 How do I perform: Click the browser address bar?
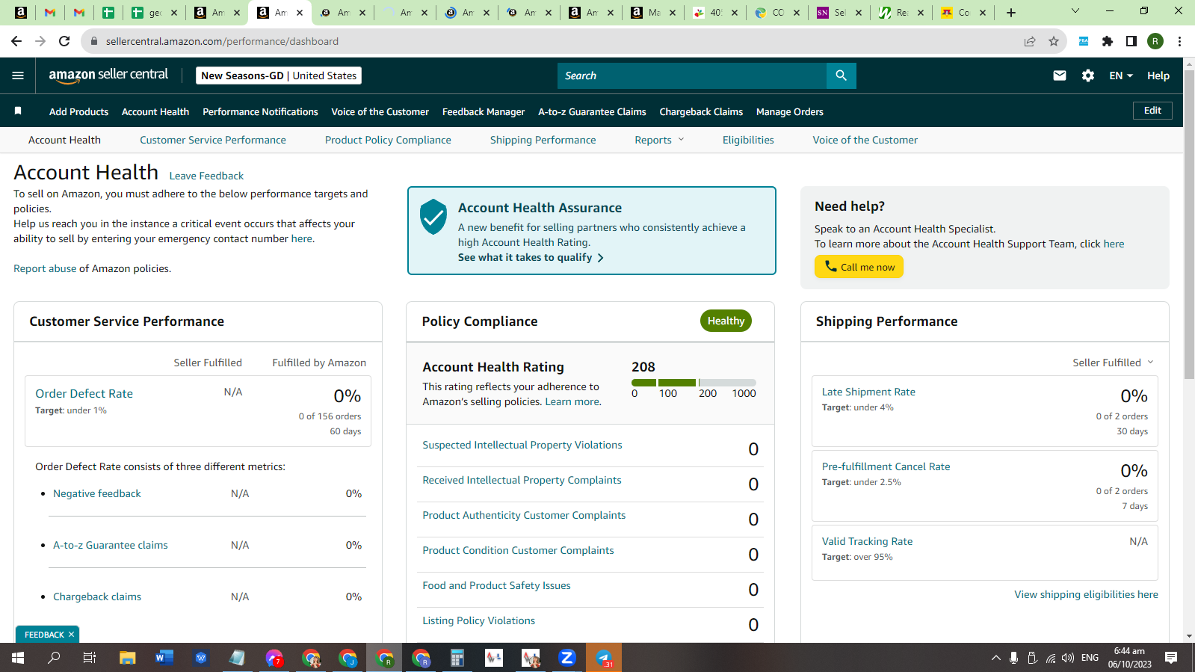click(x=553, y=41)
